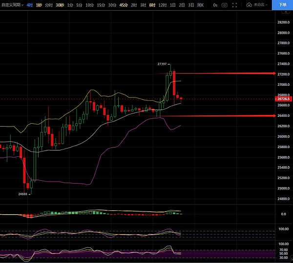This screenshot has height=263, width=293.
Task: Click the blue 下单 order button
Action: pos(283,4)
